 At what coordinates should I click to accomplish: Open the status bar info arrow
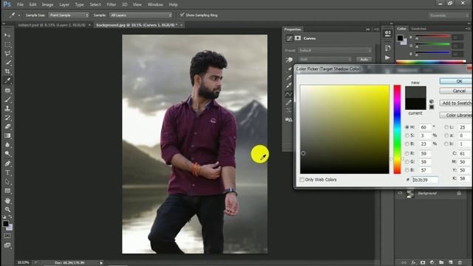coord(101,263)
